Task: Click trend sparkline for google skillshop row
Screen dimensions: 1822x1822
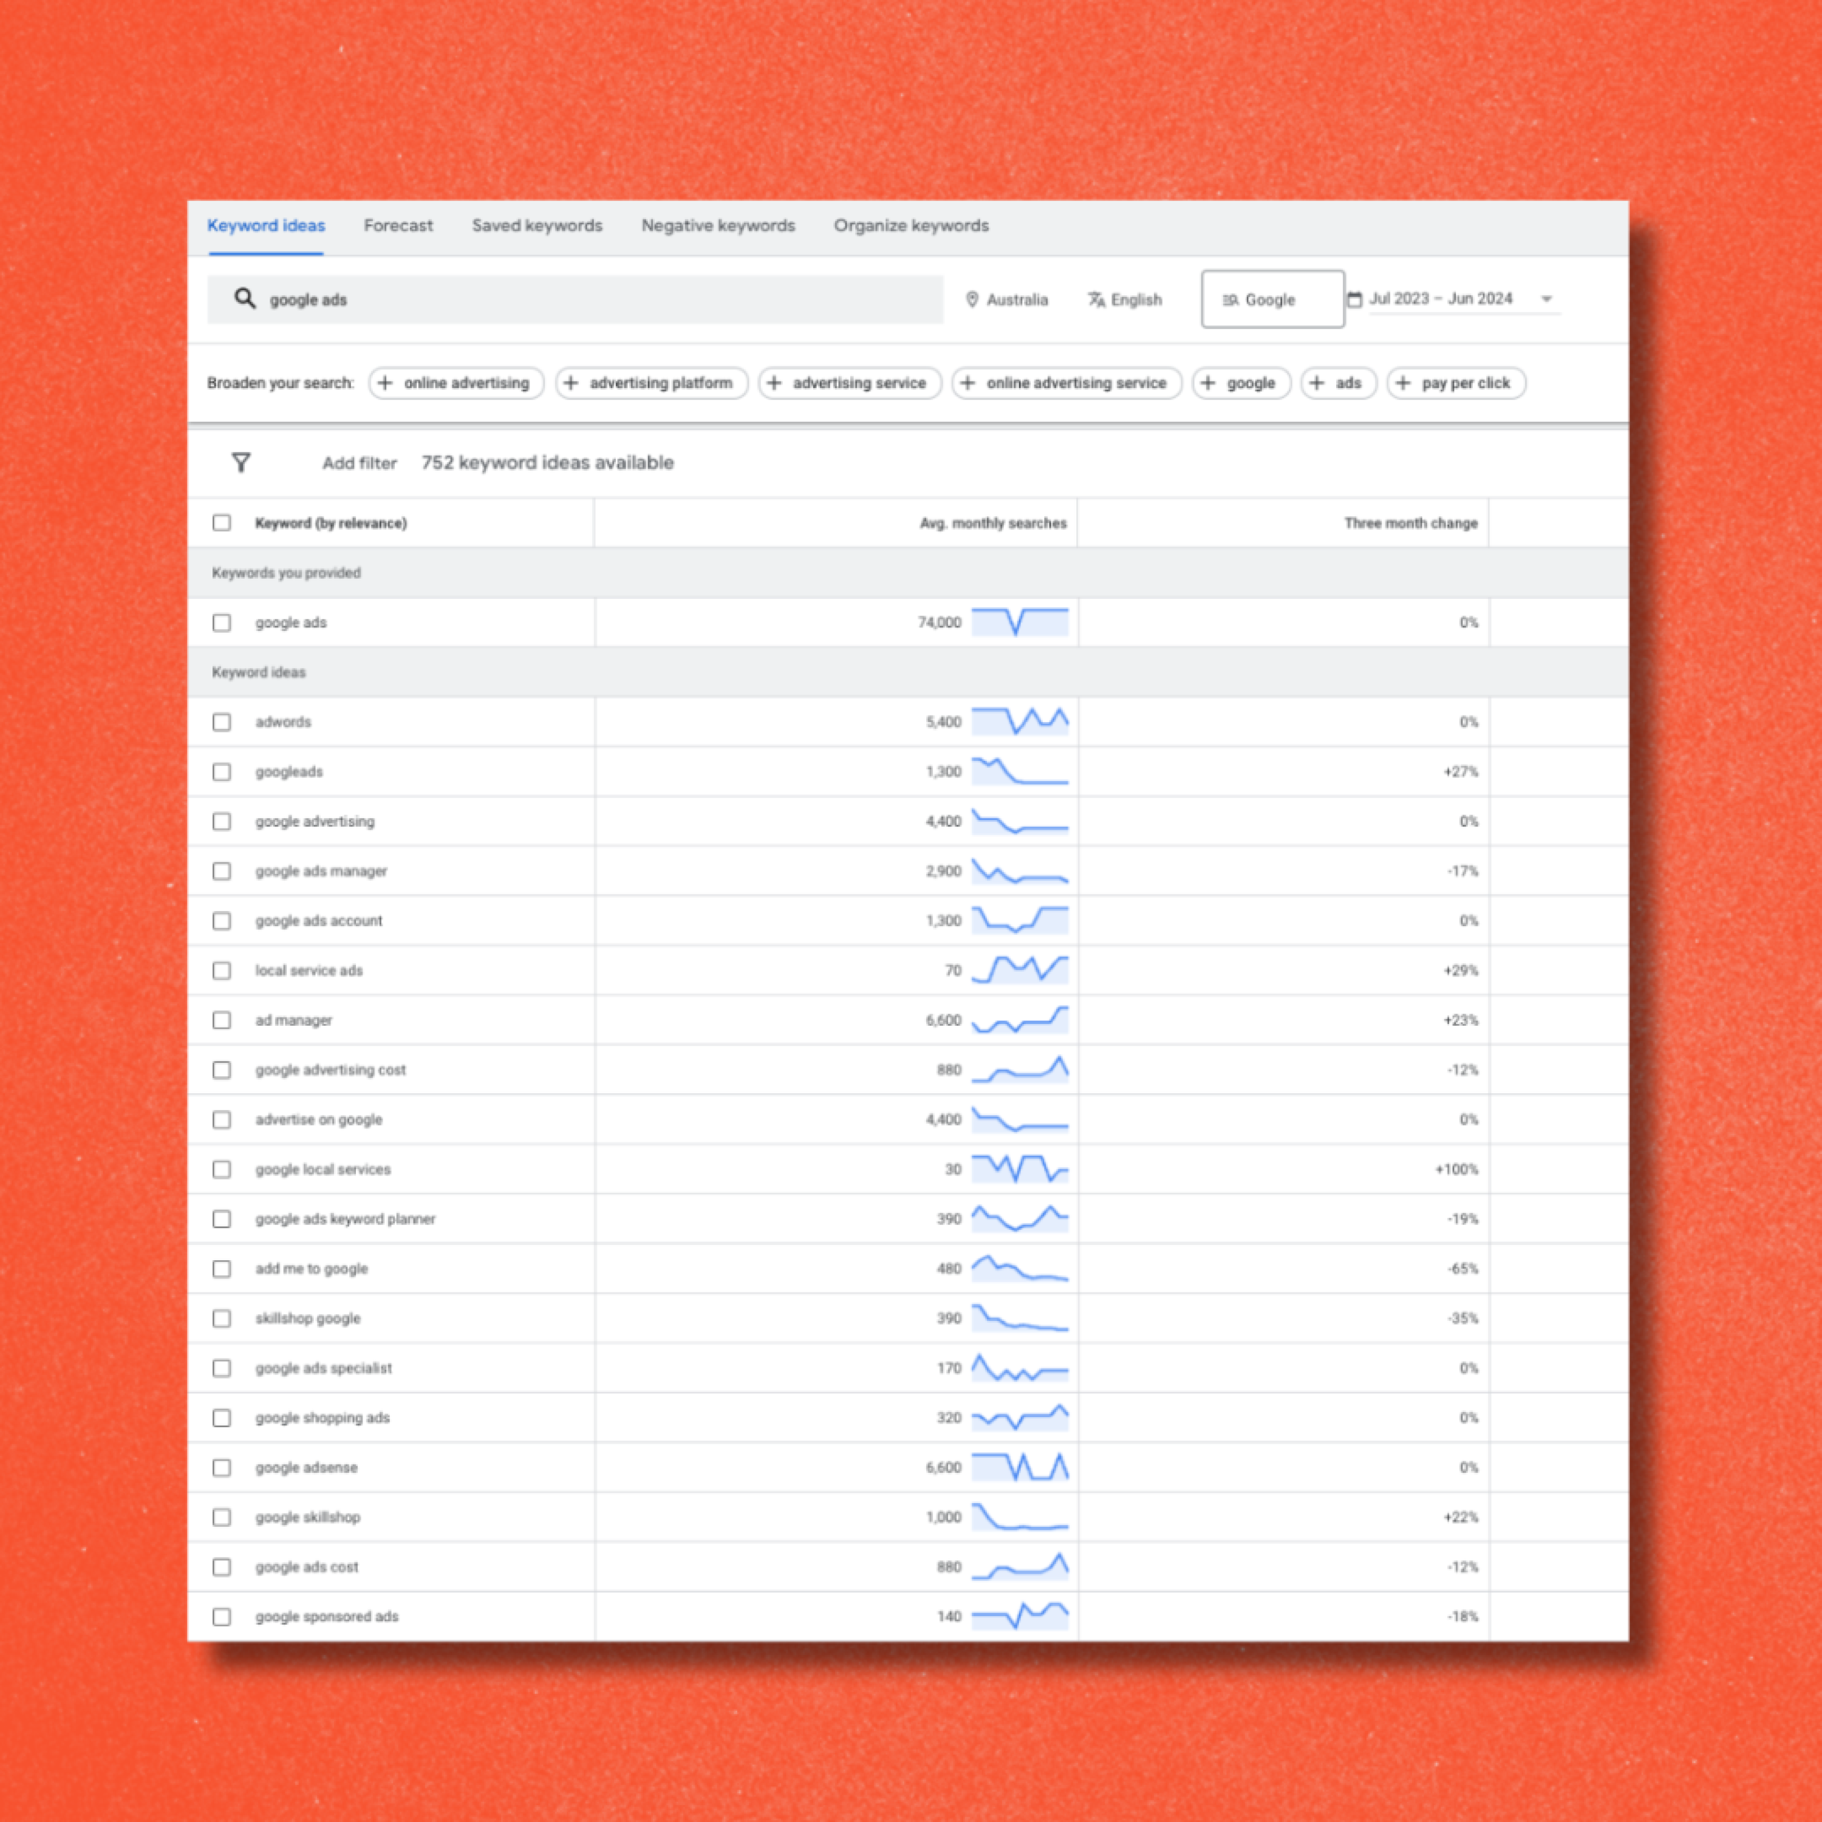Action: tap(1020, 1517)
